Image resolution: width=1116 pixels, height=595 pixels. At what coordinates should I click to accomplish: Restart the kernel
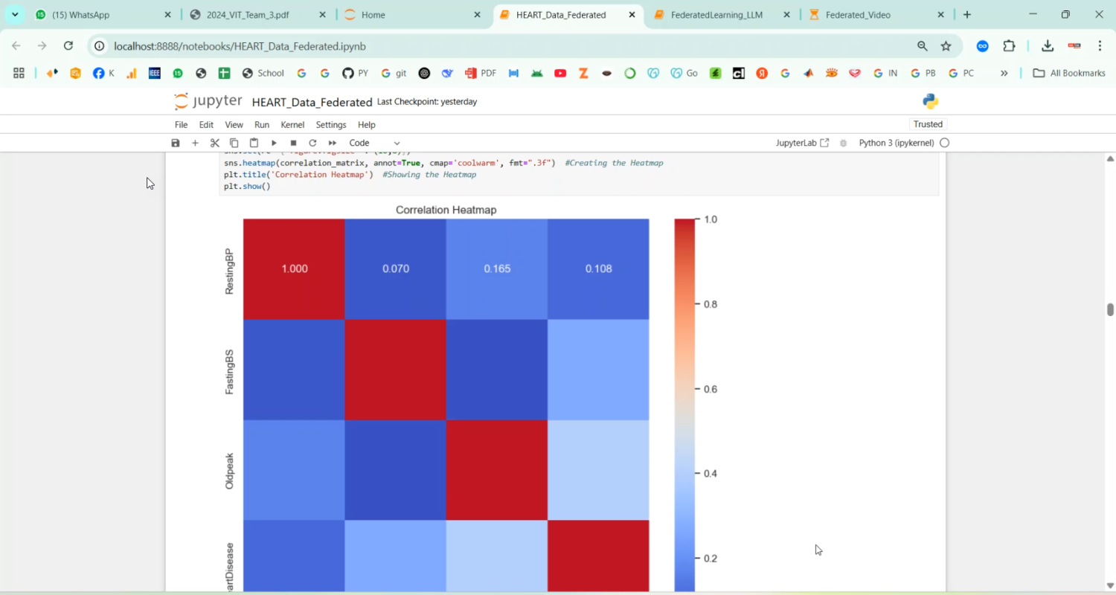click(x=312, y=142)
